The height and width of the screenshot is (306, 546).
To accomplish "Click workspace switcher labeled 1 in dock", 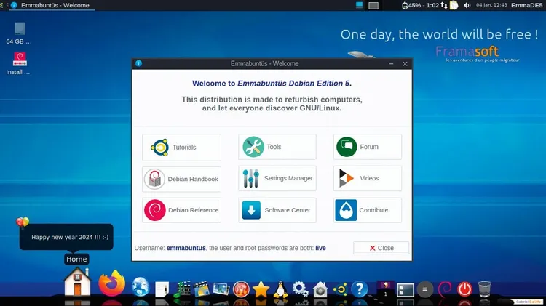I will pos(385,289).
